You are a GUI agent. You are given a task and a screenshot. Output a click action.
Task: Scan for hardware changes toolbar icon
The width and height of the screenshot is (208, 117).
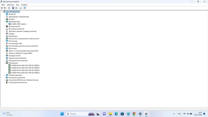21,8
